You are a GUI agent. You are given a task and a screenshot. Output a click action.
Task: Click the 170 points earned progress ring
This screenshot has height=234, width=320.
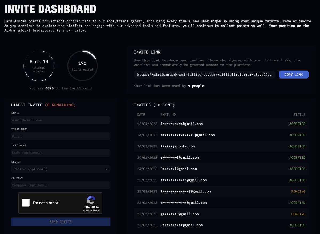tap(82, 65)
